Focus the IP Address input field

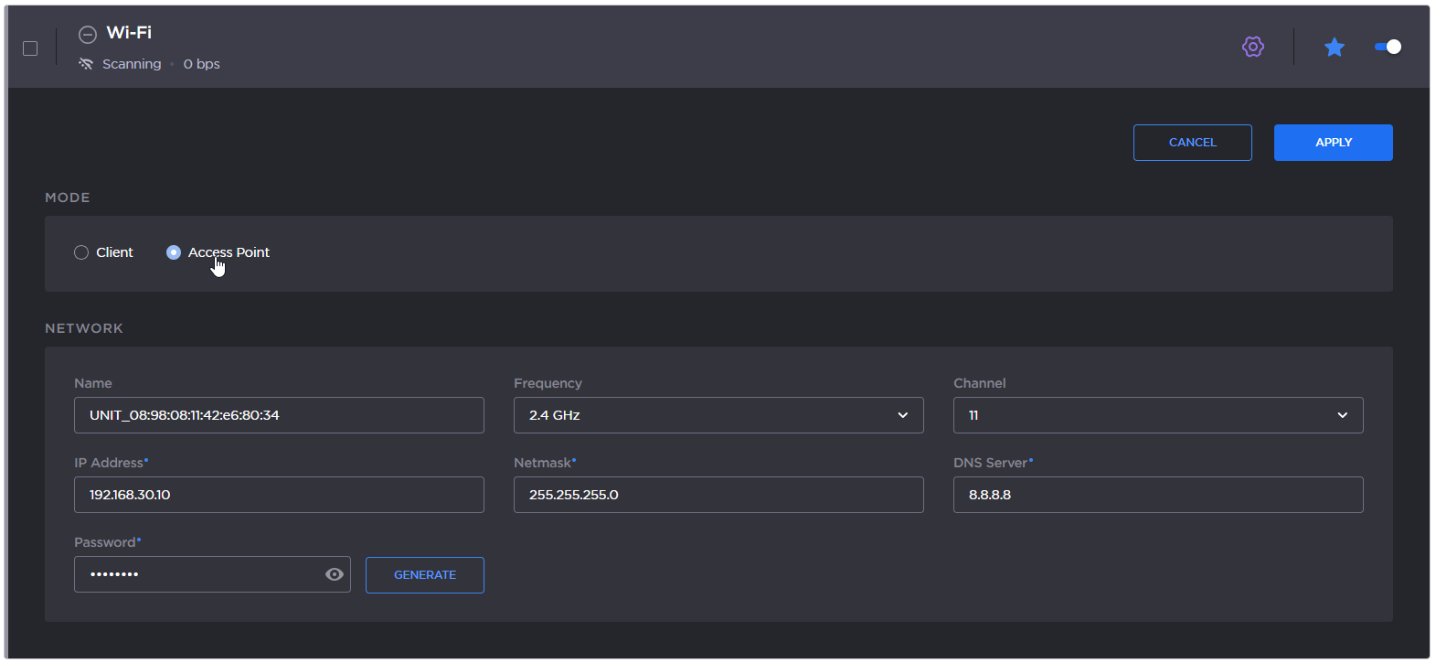coord(279,495)
